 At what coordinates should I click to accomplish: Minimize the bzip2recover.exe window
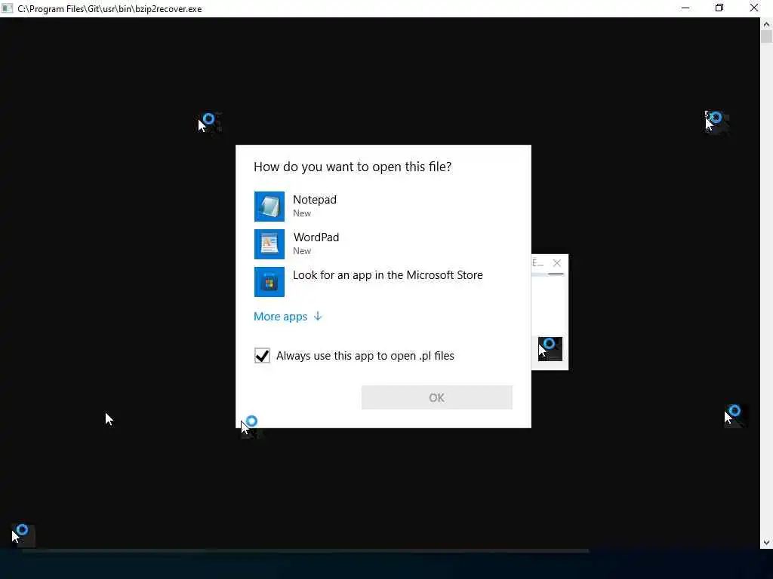(x=685, y=8)
